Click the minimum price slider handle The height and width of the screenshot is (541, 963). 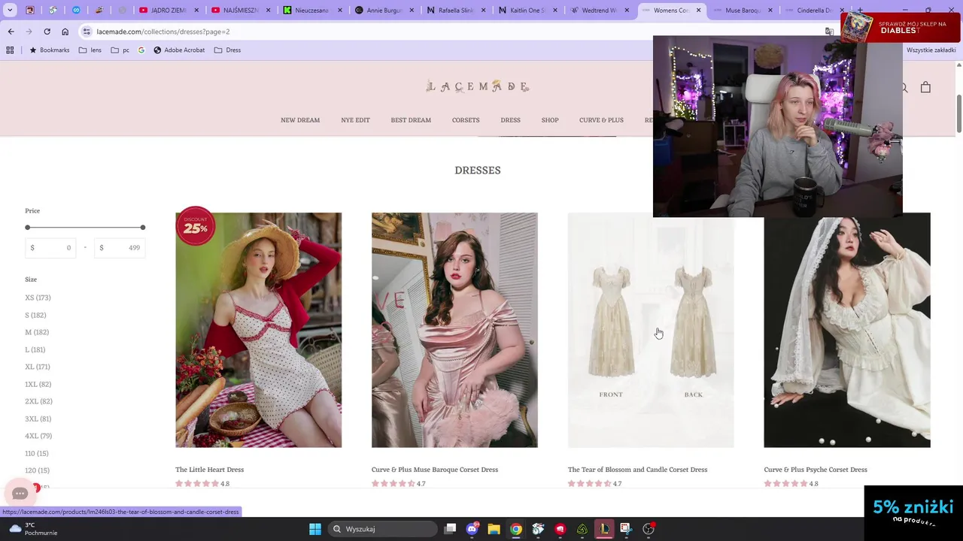tap(28, 227)
